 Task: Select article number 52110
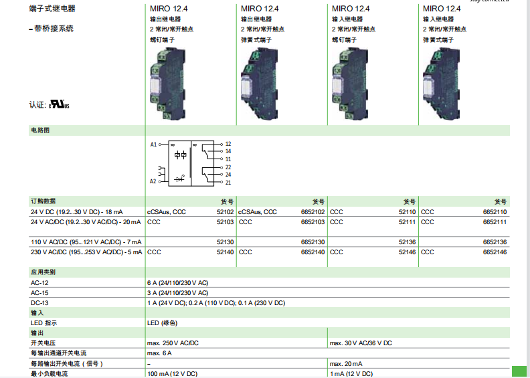408,212
